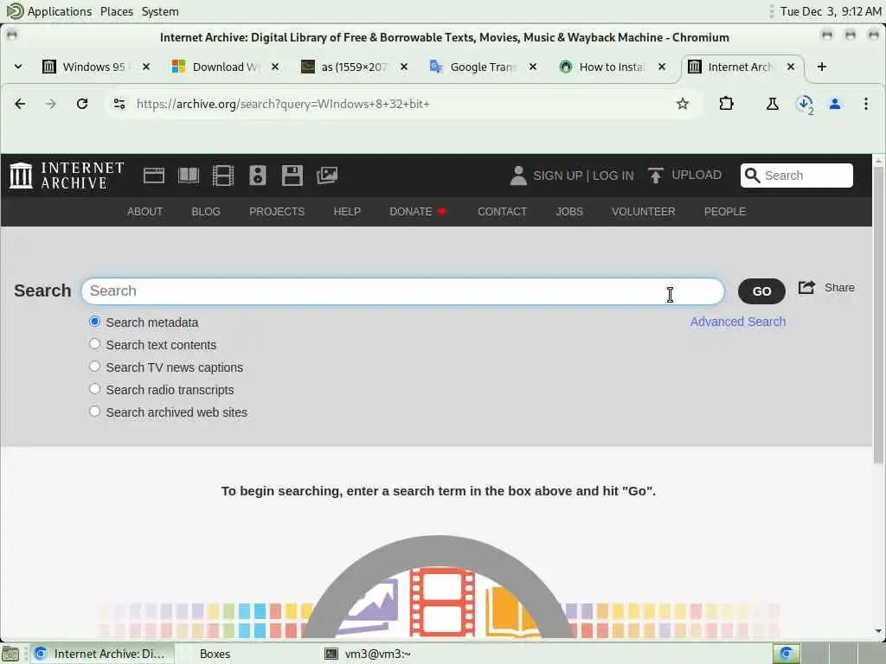Close the Download Windows tab
Viewport: 886px width, 664px height.
coord(274,67)
